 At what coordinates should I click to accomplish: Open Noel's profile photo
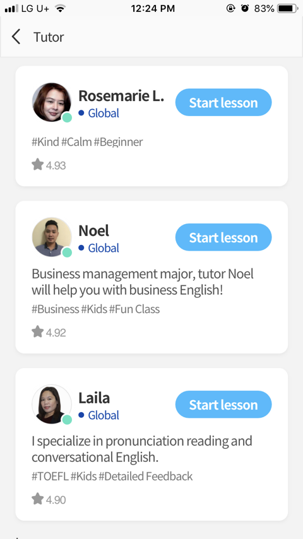[52, 237]
